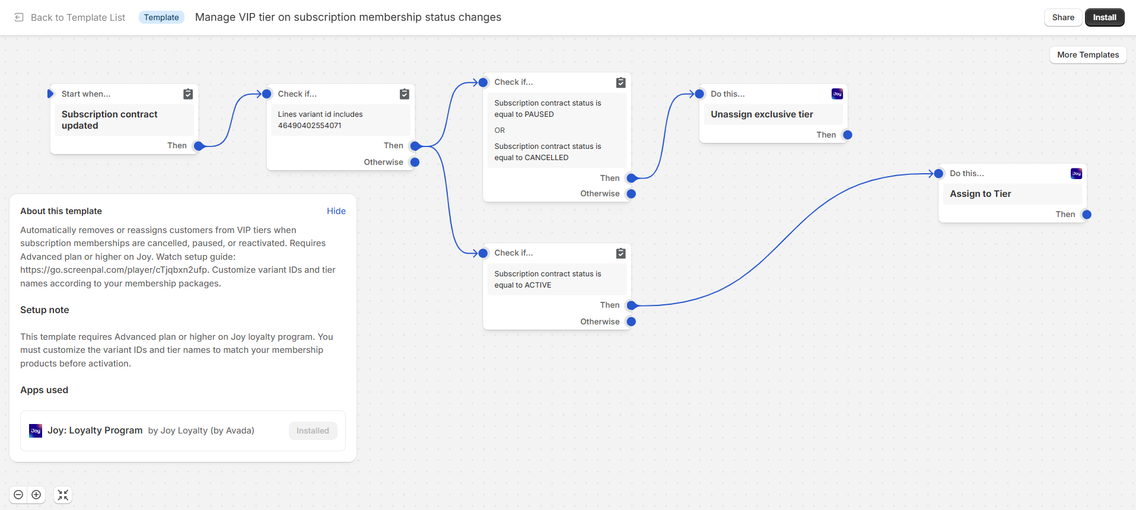Image resolution: width=1136 pixels, height=510 pixels.
Task: Click the disabled Installed button for Joy
Action: pos(313,431)
